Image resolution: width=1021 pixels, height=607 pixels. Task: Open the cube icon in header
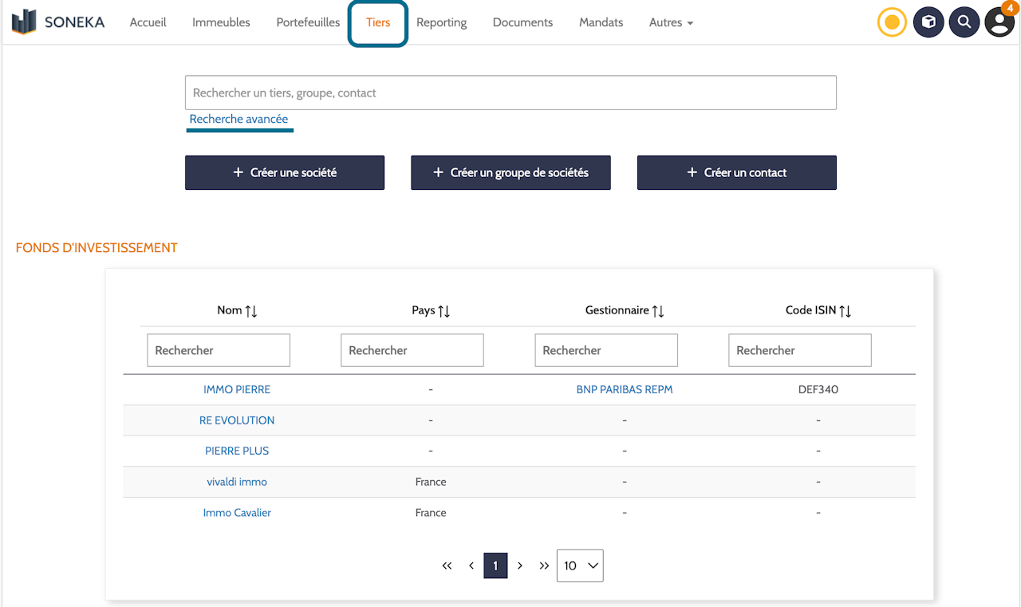pyautogui.click(x=928, y=22)
